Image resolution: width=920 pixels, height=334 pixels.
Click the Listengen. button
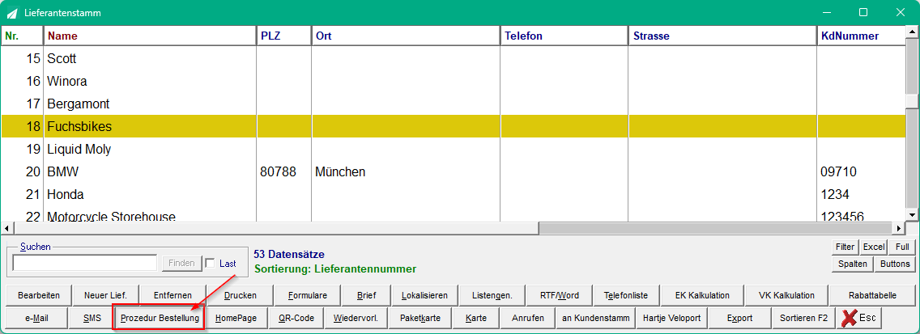pyautogui.click(x=492, y=295)
